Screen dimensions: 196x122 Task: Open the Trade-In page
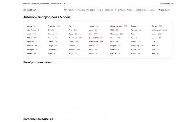100,10
